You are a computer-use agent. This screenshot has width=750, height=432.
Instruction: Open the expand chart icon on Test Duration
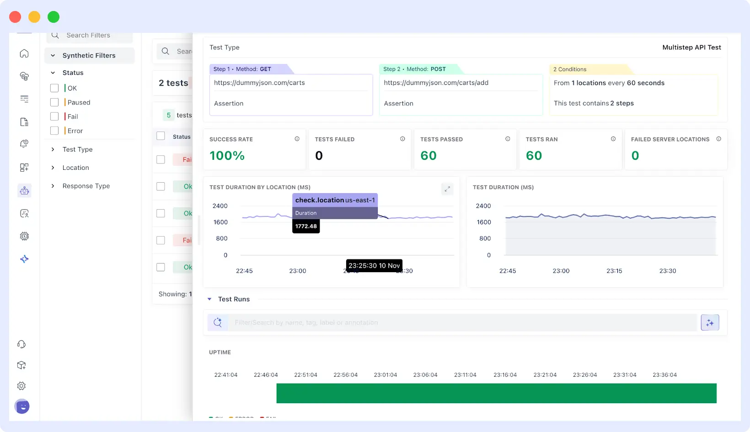447,189
